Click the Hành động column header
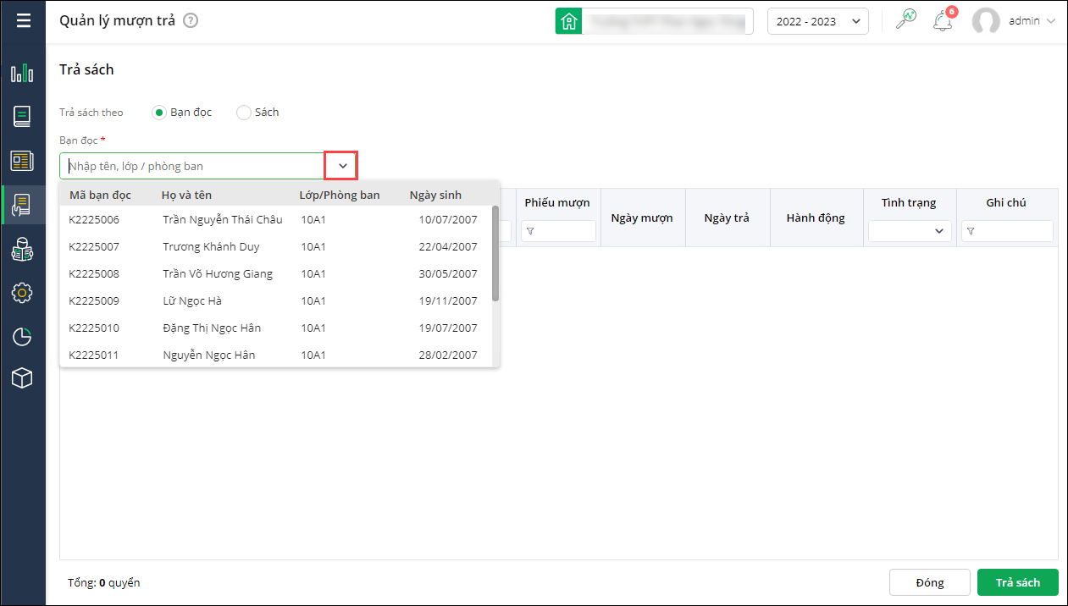 click(816, 218)
